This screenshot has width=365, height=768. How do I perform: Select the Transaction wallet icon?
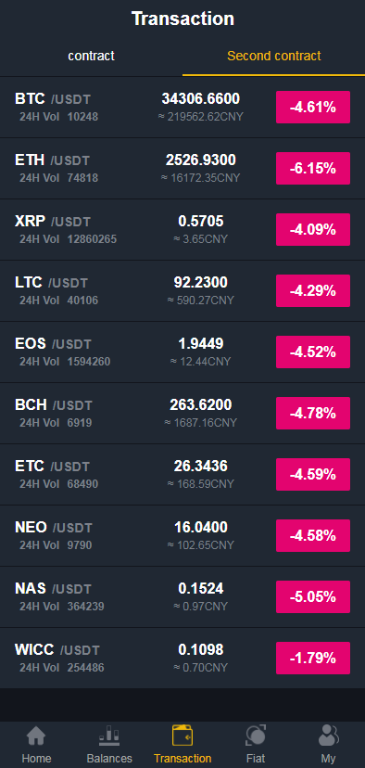coord(182,736)
